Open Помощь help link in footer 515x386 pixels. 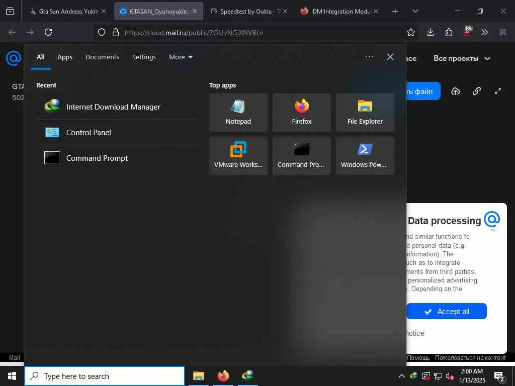point(418,357)
